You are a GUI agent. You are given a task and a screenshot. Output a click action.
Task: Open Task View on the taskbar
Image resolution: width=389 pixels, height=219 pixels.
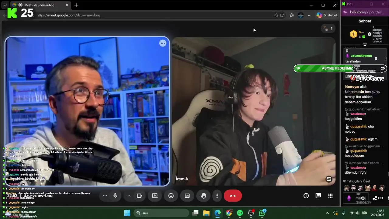(195, 213)
